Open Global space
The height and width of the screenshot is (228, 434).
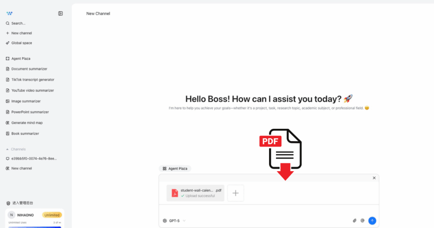[21, 43]
